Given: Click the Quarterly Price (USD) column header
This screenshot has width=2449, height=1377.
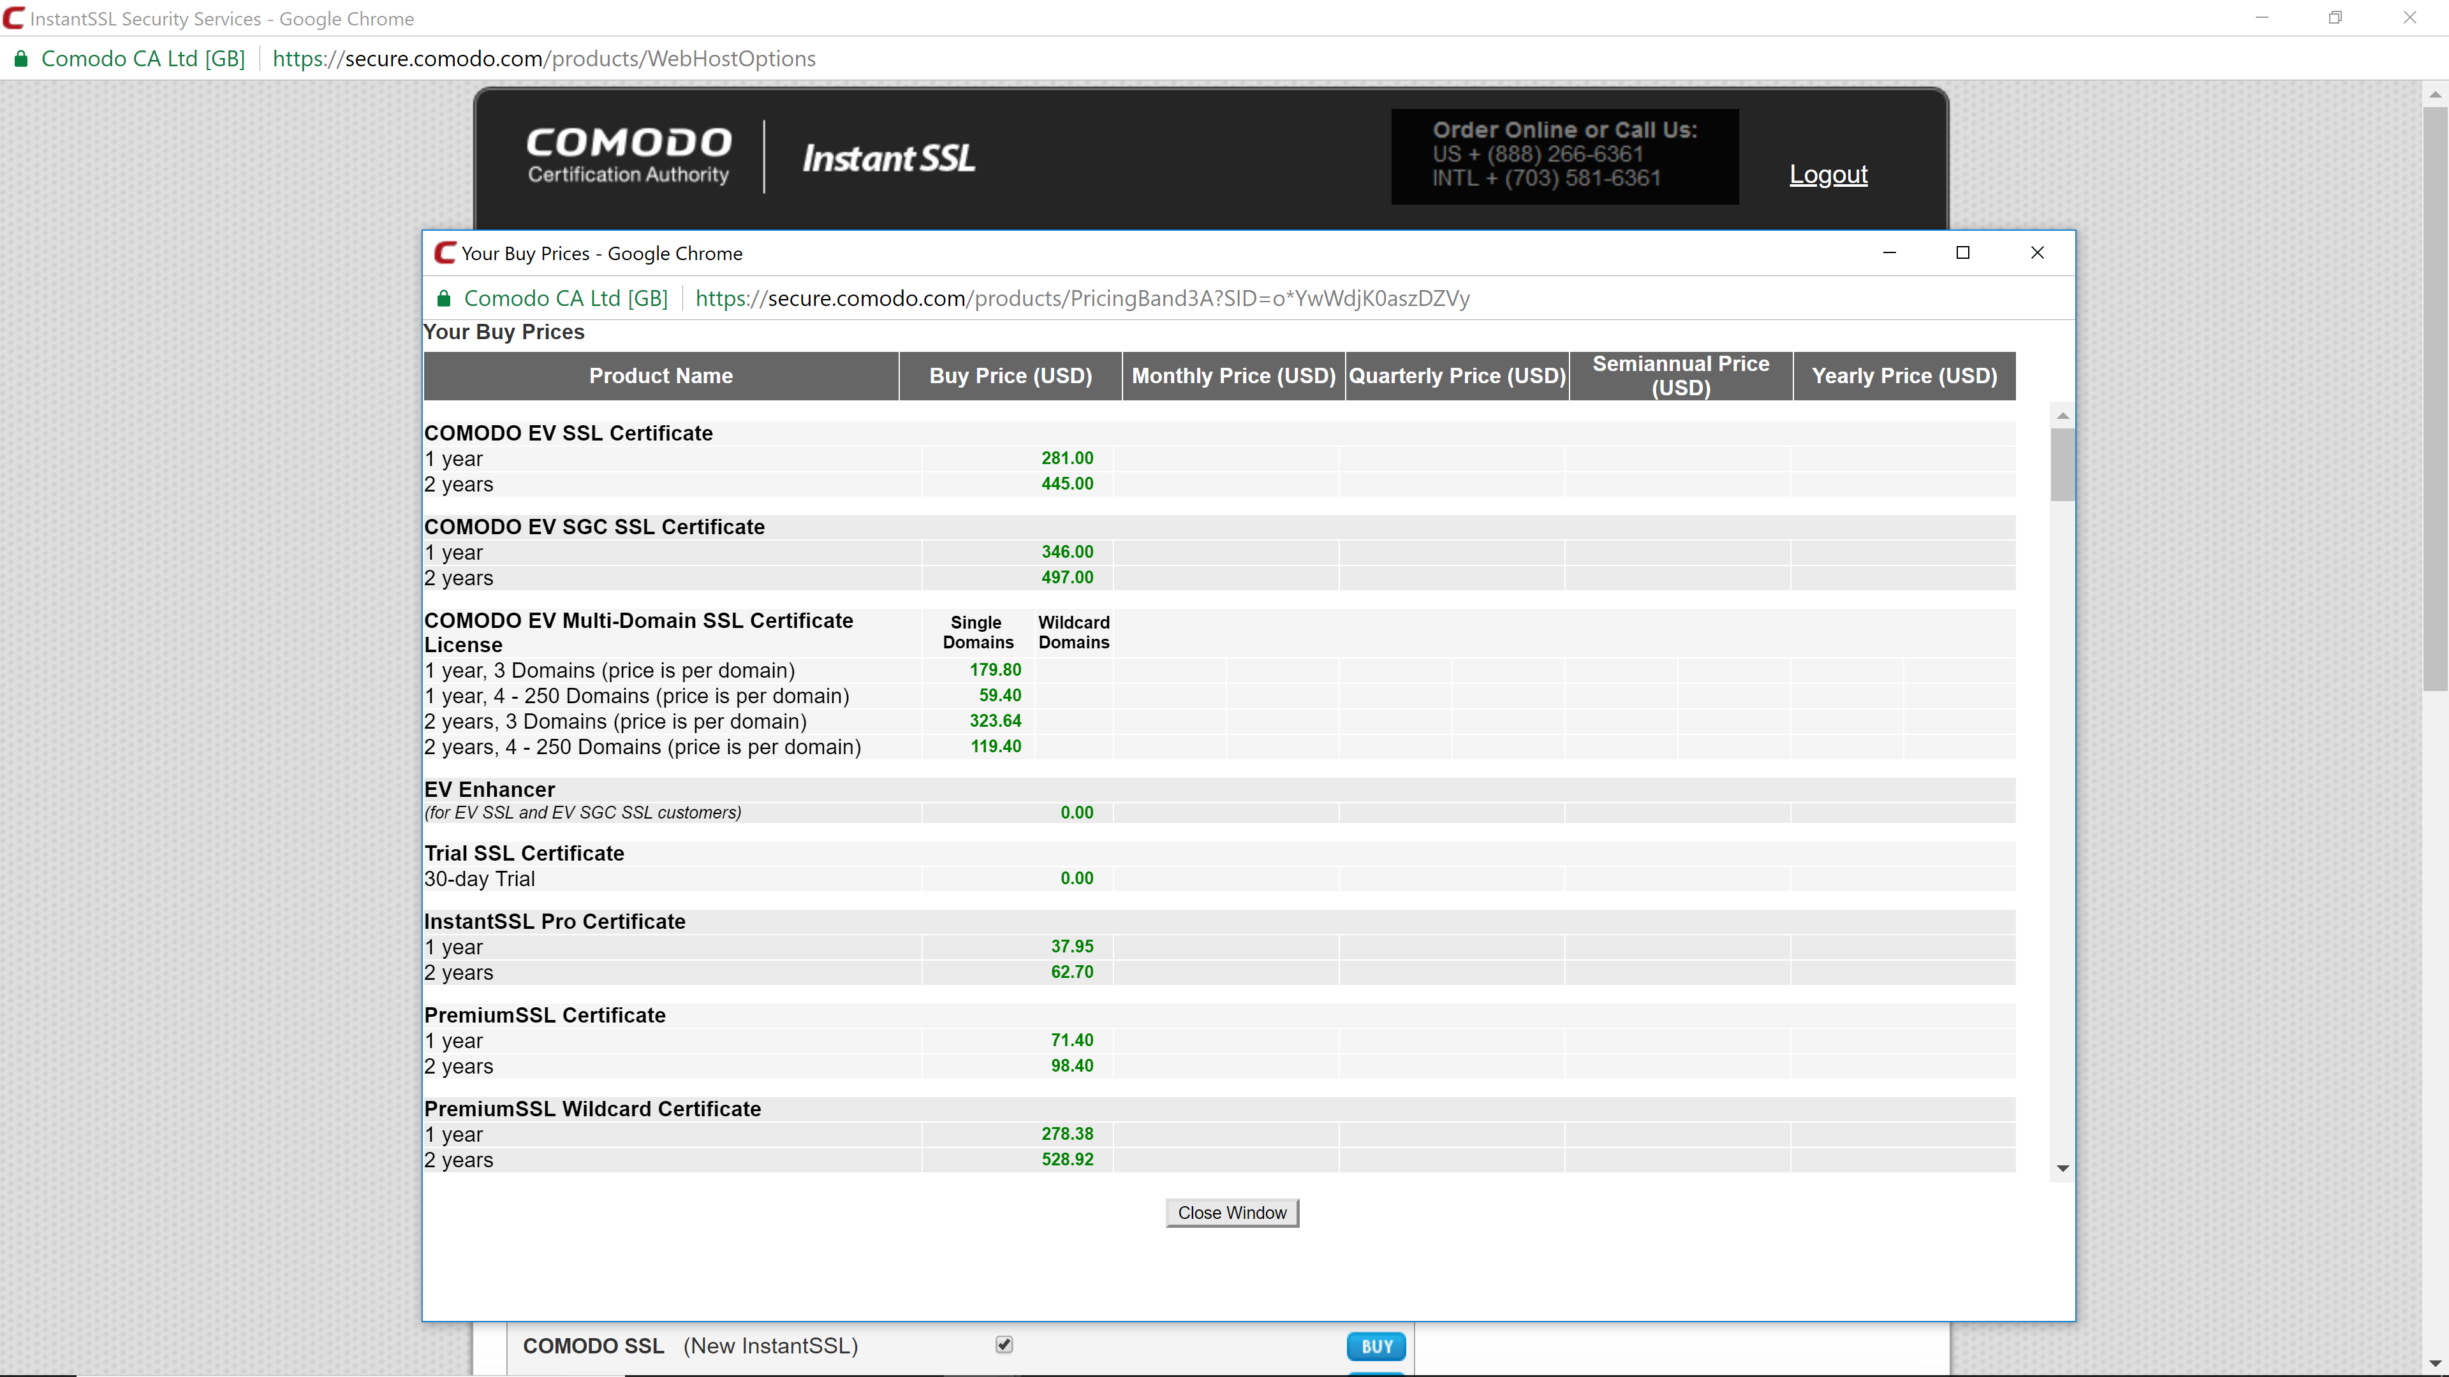Looking at the screenshot, I should pyautogui.click(x=1457, y=376).
